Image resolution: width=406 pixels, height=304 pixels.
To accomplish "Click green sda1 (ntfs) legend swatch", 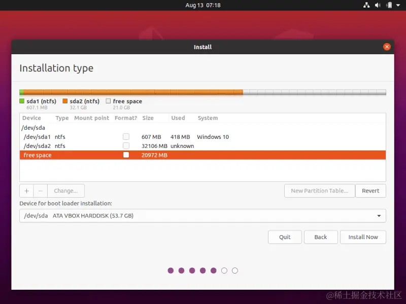I will coord(22,101).
